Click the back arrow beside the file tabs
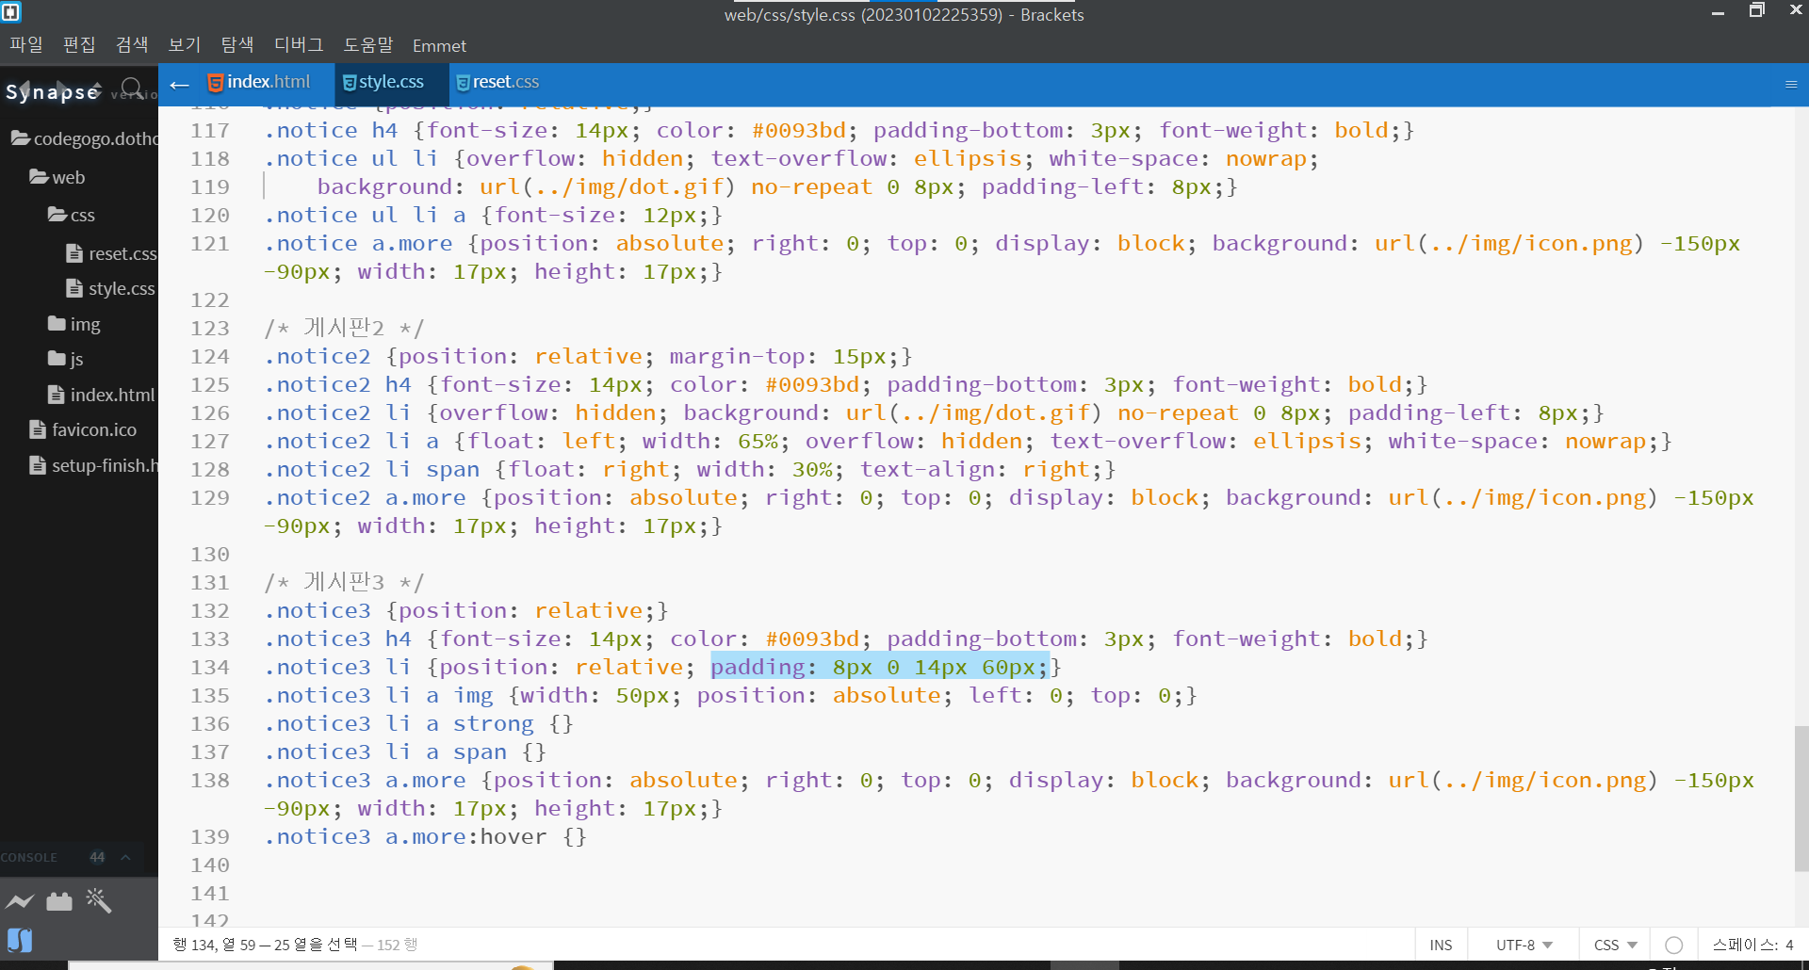Viewport: 1809px width, 970px height. 179,85
